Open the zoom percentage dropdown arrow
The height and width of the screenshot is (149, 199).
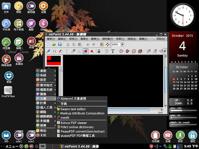pyautogui.click(x=122, y=44)
